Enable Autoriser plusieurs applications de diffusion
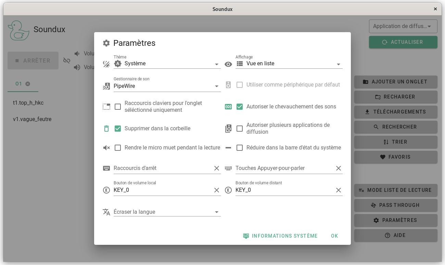 (240, 129)
